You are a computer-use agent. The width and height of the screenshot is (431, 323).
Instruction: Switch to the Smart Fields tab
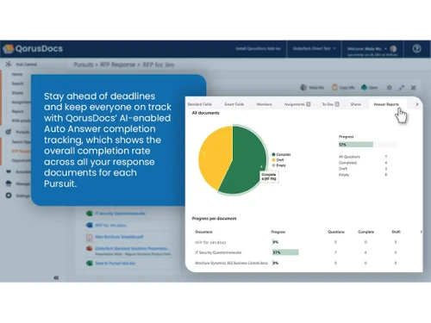[x=234, y=104]
